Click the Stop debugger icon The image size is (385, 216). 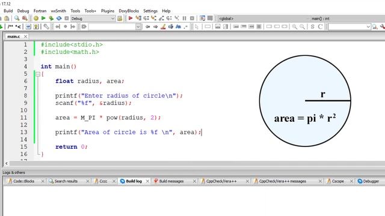[x=192, y=19]
